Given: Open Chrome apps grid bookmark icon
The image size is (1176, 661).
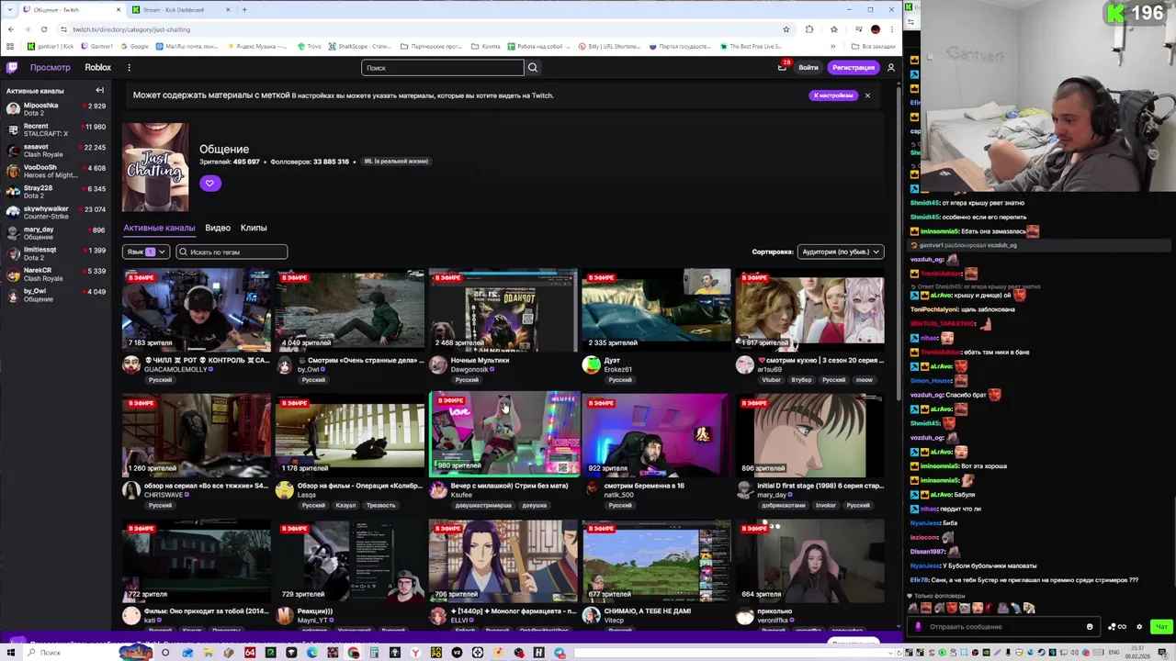Looking at the screenshot, I should (x=10, y=46).
